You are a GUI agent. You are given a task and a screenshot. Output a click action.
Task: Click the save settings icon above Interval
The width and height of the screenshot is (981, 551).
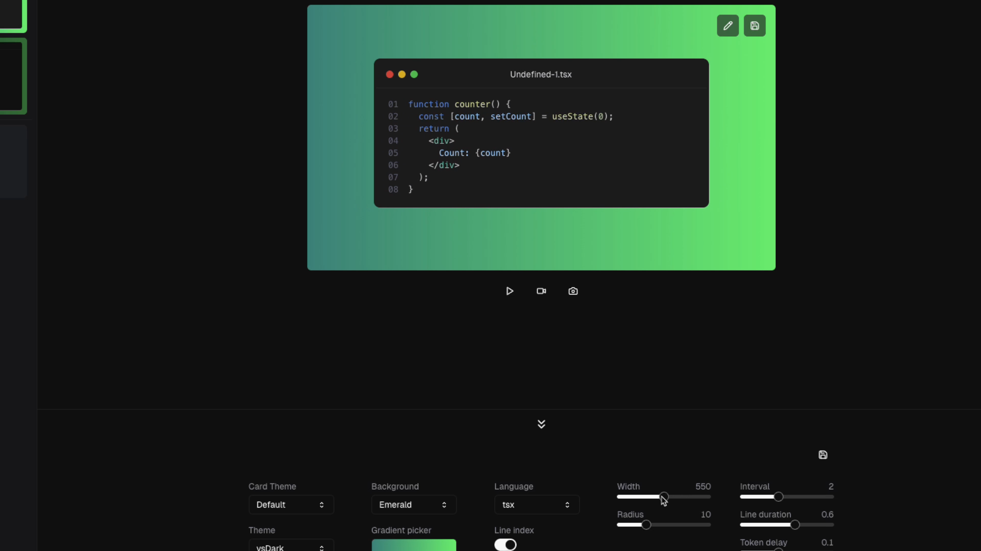point(823,455)
